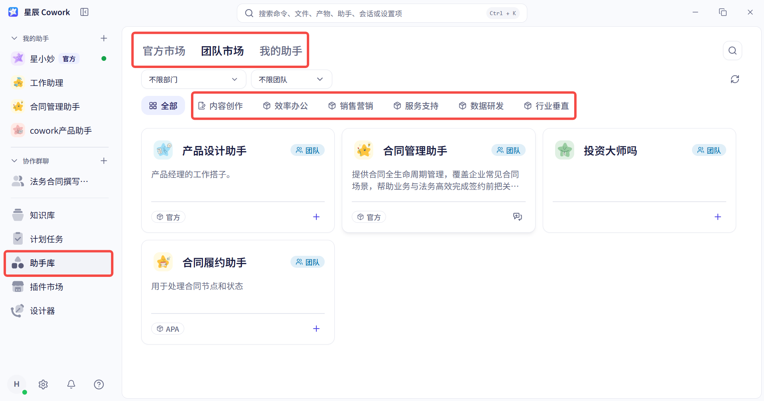Add 合同履约助手 with its plus icon

[x=316, y=329]
